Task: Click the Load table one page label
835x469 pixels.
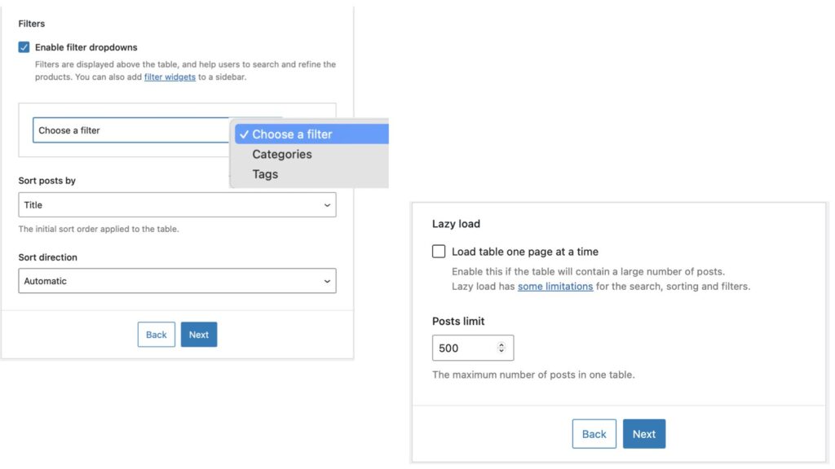Action: tap(525, 252)
